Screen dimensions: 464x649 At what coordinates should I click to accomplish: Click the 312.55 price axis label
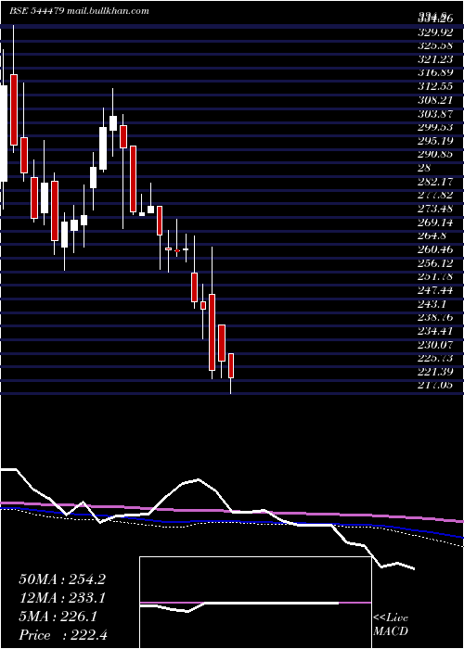click(434, 86)
